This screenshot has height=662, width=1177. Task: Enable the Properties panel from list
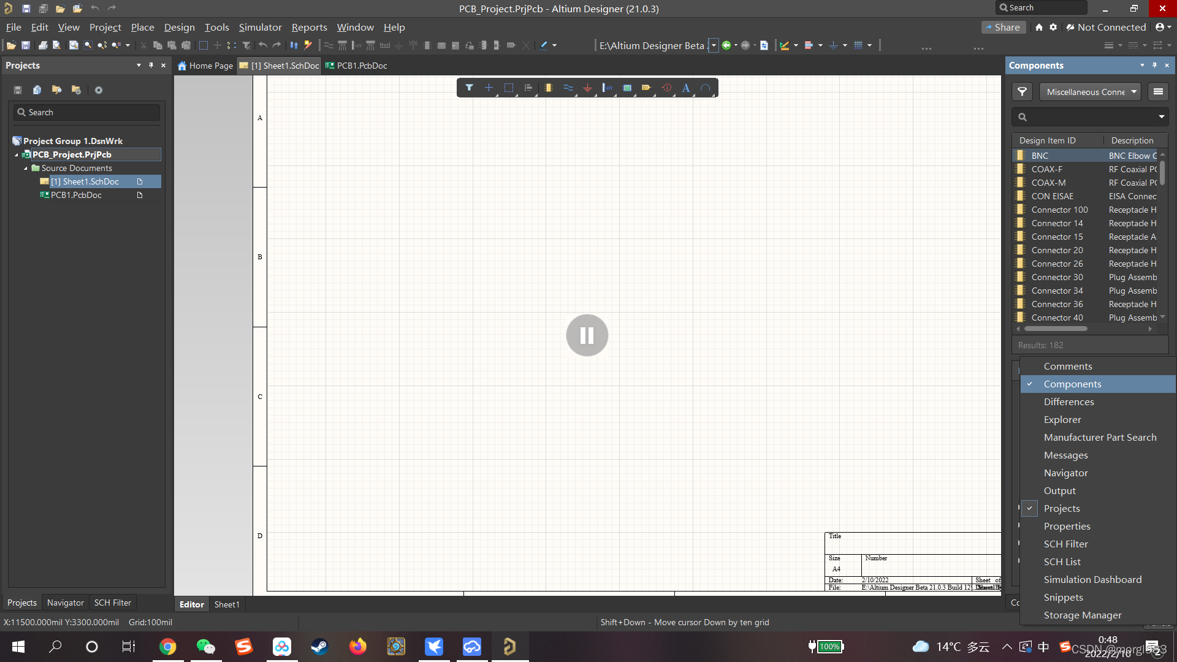click(x=1067, y=527)
